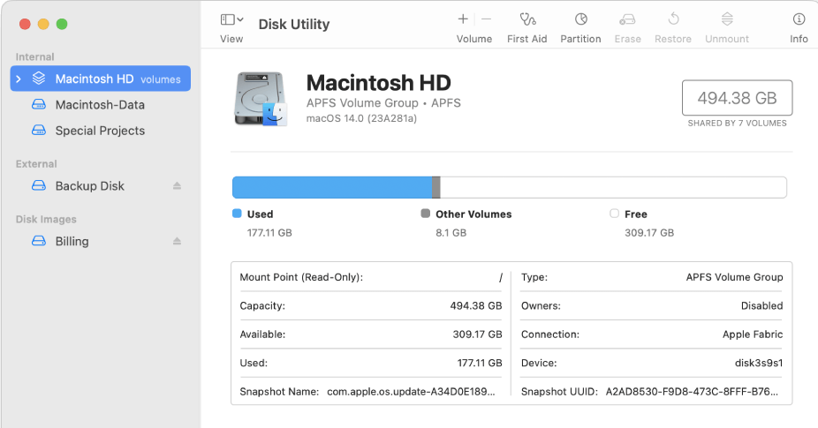Image resolution: width=818 pixels, height=428 pixels.
Task: Zoom the window with the green button
Action: [x=62, y=24]
